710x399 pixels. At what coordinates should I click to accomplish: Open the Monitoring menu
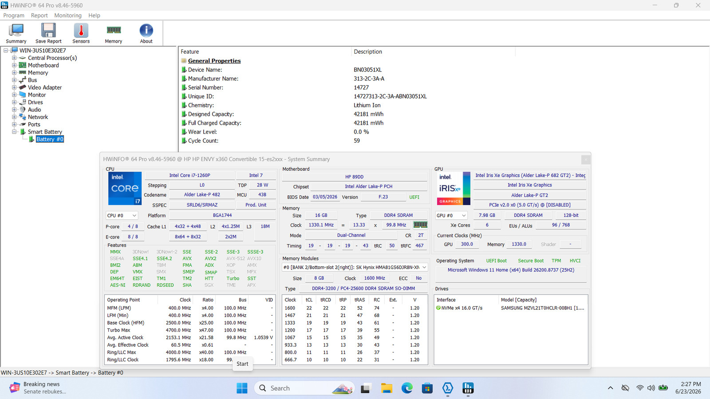[x=68, y=16]
